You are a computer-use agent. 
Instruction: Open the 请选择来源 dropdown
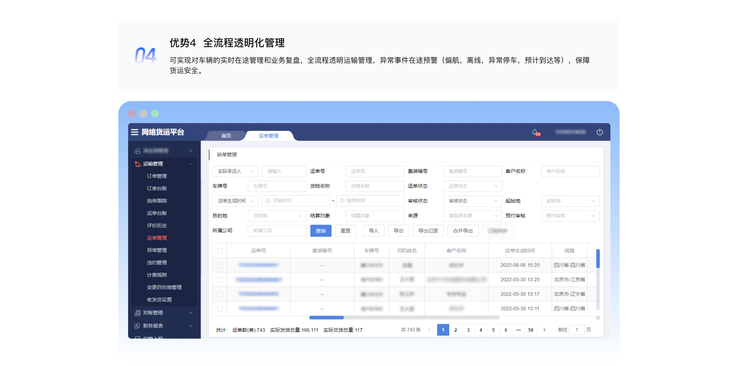tap(473, 216)
